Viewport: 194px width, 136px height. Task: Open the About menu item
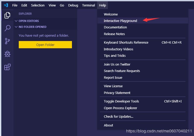(x=108, y=125)
